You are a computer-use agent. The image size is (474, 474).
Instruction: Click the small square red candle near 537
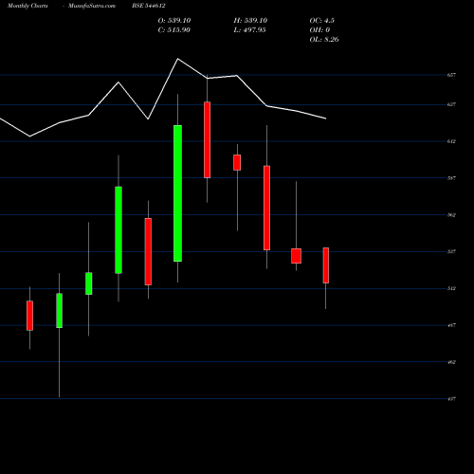(x=296, y=256)
